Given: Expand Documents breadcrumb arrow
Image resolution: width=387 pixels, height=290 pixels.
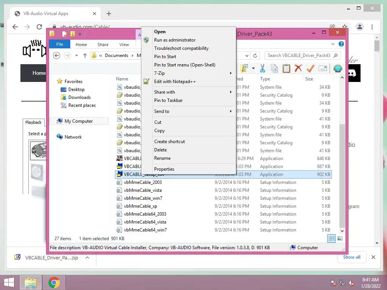Looking at the screenshot, I should 132,56.
